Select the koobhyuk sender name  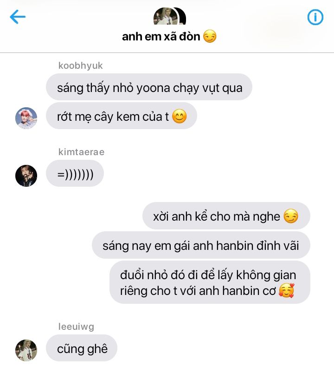[x=80, y=65]
